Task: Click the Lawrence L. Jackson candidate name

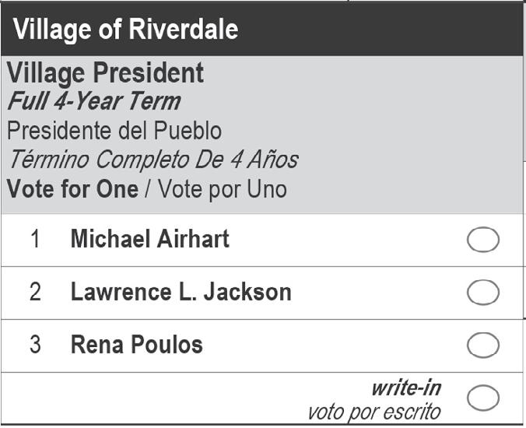Action: pos(181,292)
